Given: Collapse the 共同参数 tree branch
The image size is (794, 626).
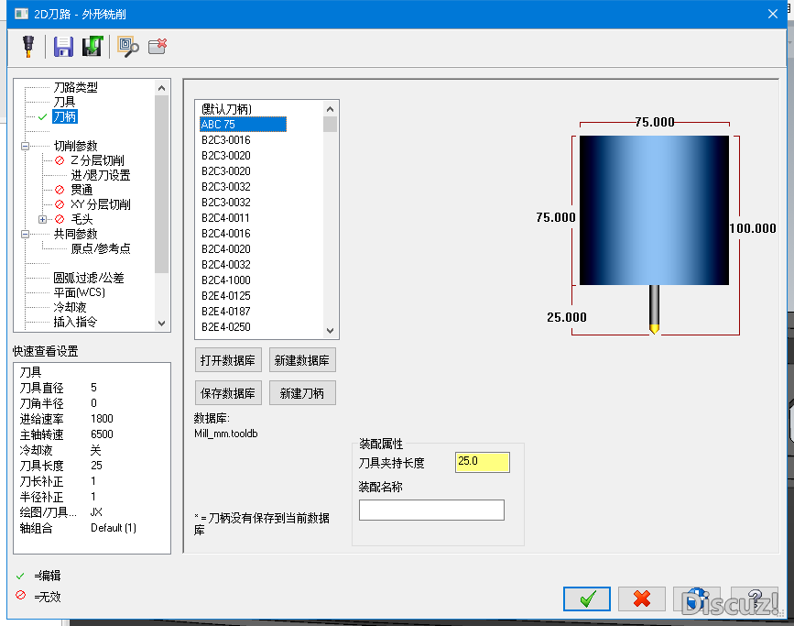Looking at the screenshot, I should click(x=25, y=235).
